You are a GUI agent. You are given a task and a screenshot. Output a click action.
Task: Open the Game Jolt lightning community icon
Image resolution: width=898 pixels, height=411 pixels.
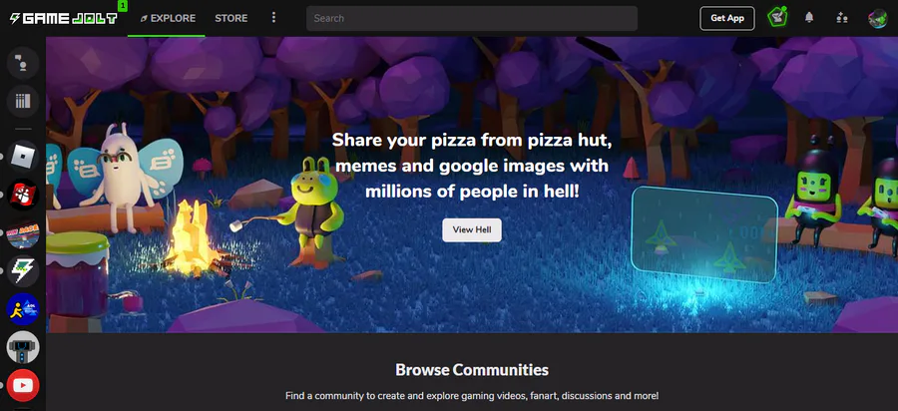click(x=23, y=270)
